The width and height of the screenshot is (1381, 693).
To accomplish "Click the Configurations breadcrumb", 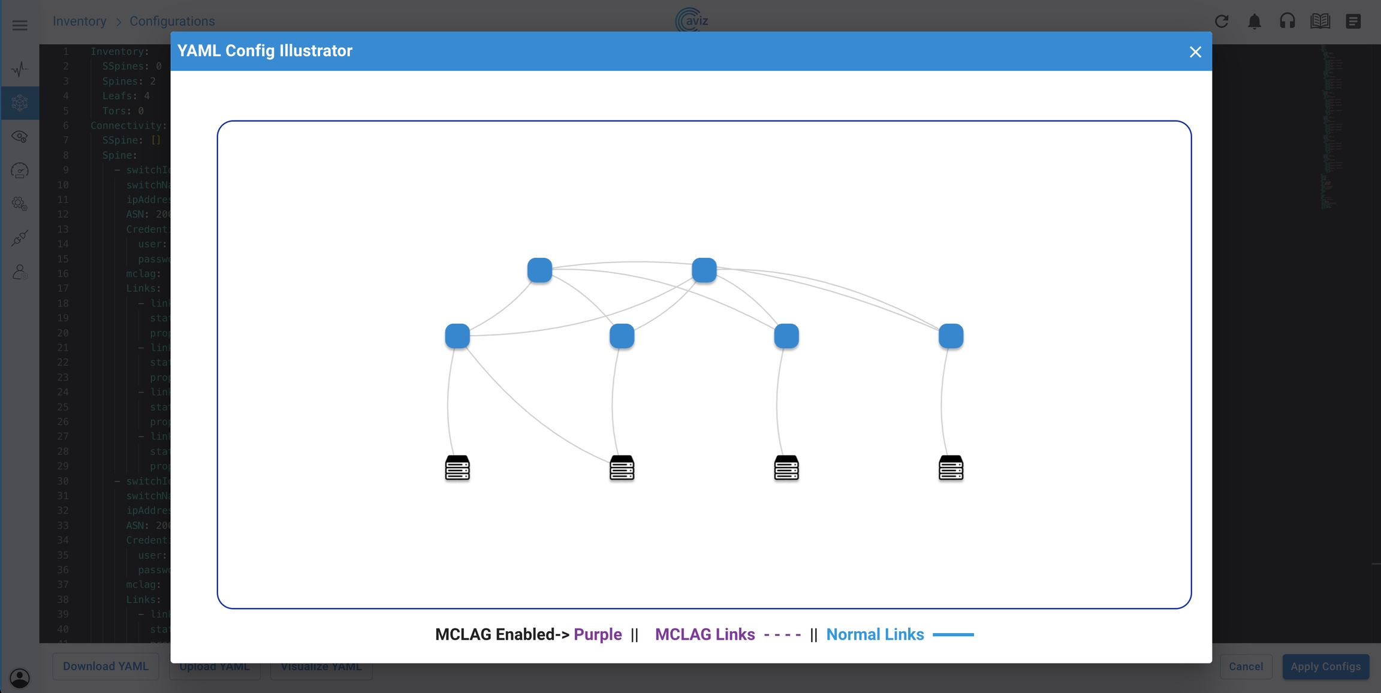I will 172,22.
